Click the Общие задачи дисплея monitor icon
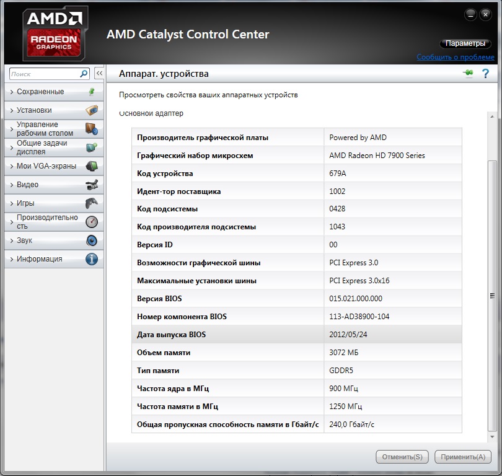Viewport: 502px width, 476px height. [x=92, y=148]
